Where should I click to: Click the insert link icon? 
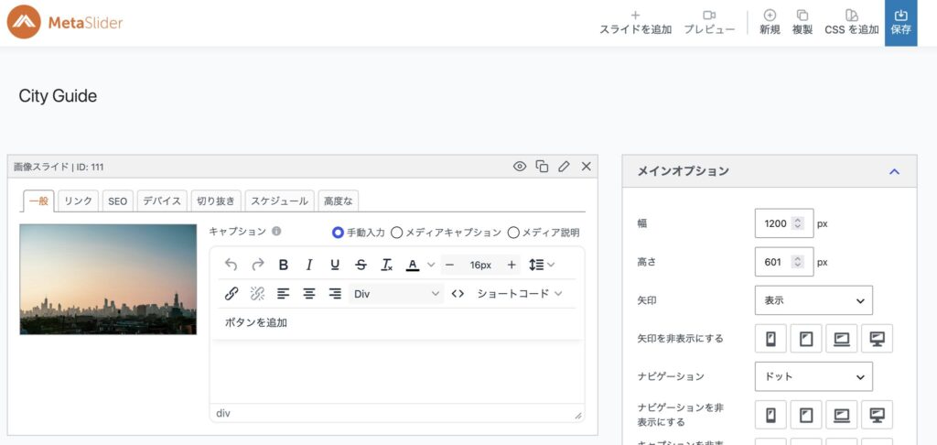click(232, 294)
